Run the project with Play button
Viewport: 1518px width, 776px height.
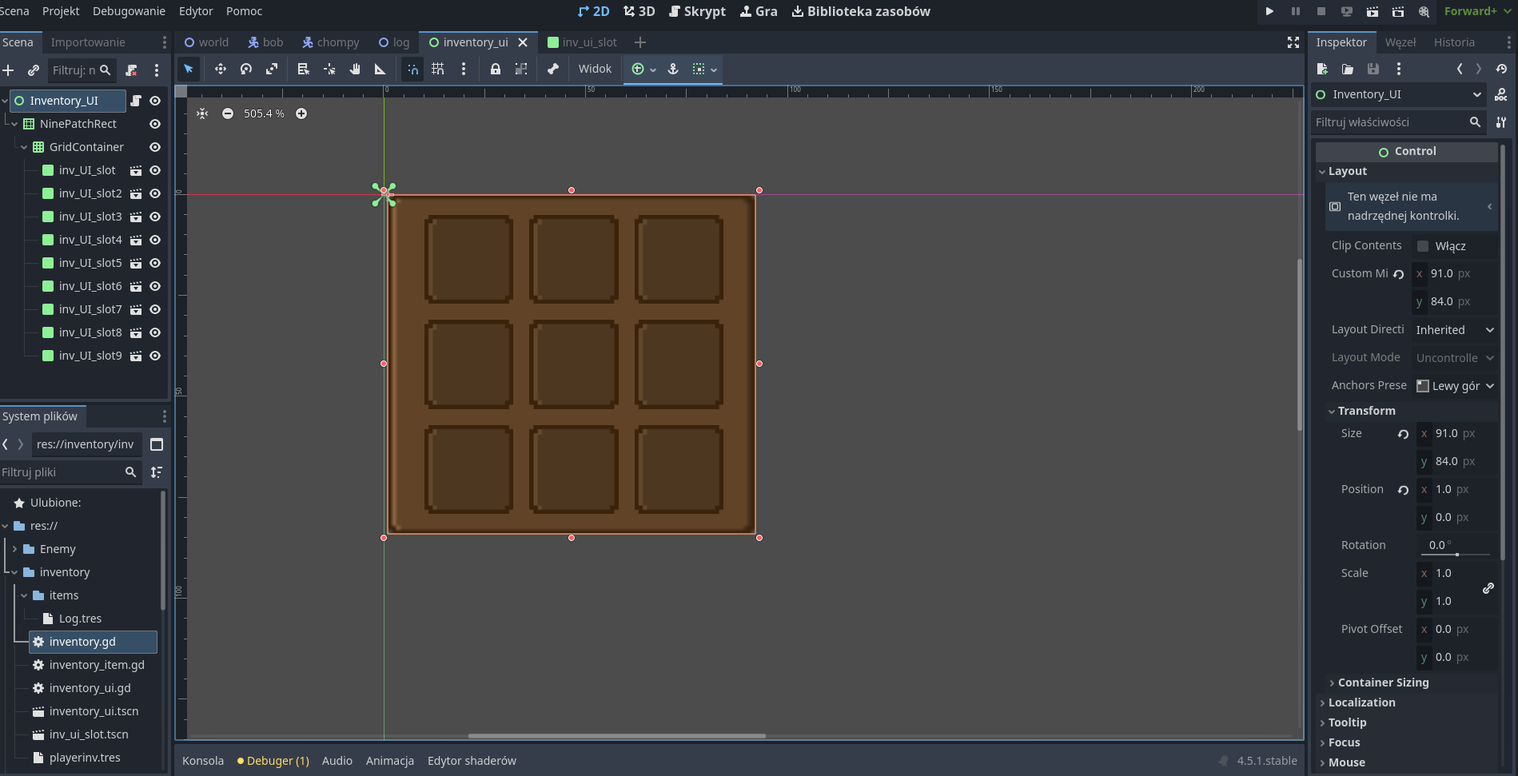tap(1269, 11)
